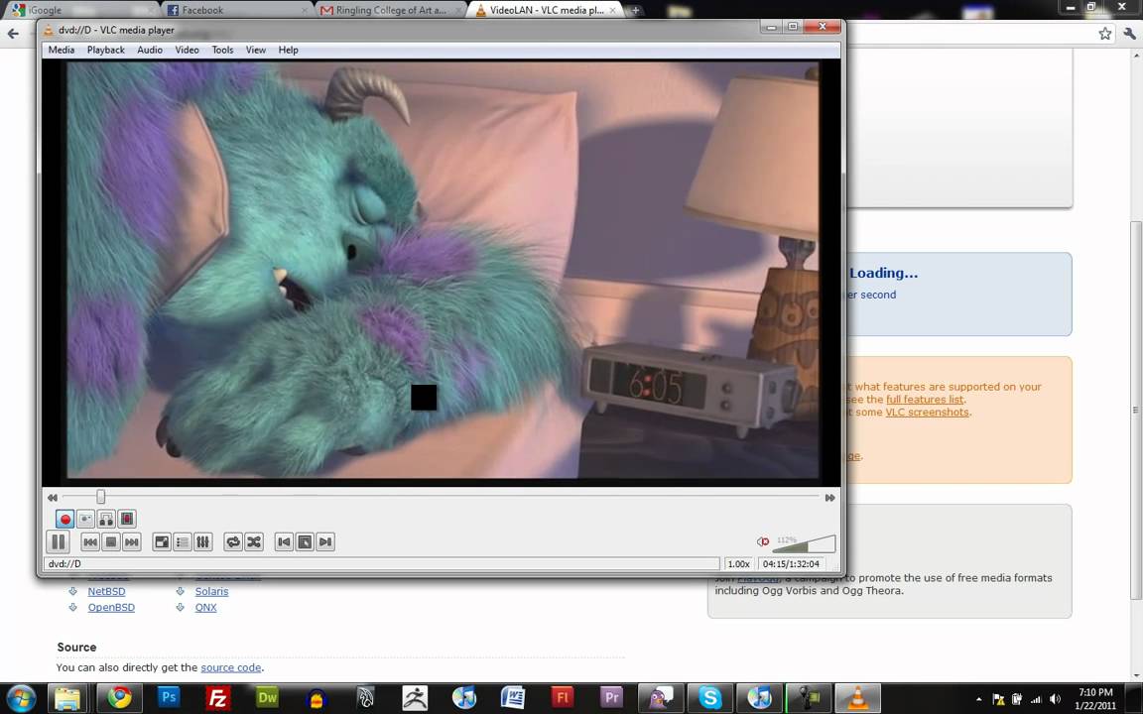Open the DVD menu button

[x=305, y=541]
